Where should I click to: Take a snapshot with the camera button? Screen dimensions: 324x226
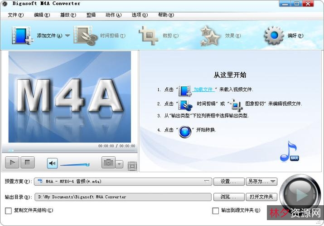(x=108, y=163)
